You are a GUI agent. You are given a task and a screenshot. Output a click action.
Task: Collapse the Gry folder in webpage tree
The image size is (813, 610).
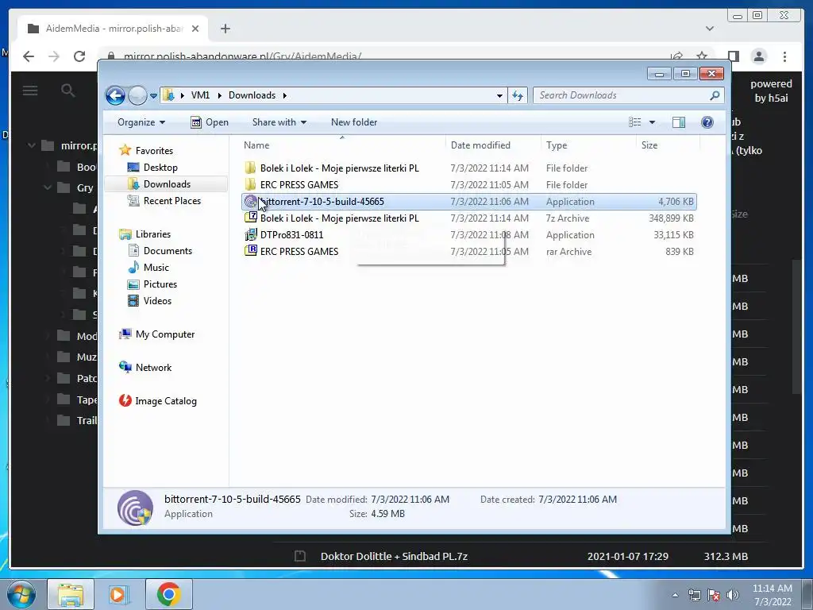pyautogui.click(x=48, y=187)
